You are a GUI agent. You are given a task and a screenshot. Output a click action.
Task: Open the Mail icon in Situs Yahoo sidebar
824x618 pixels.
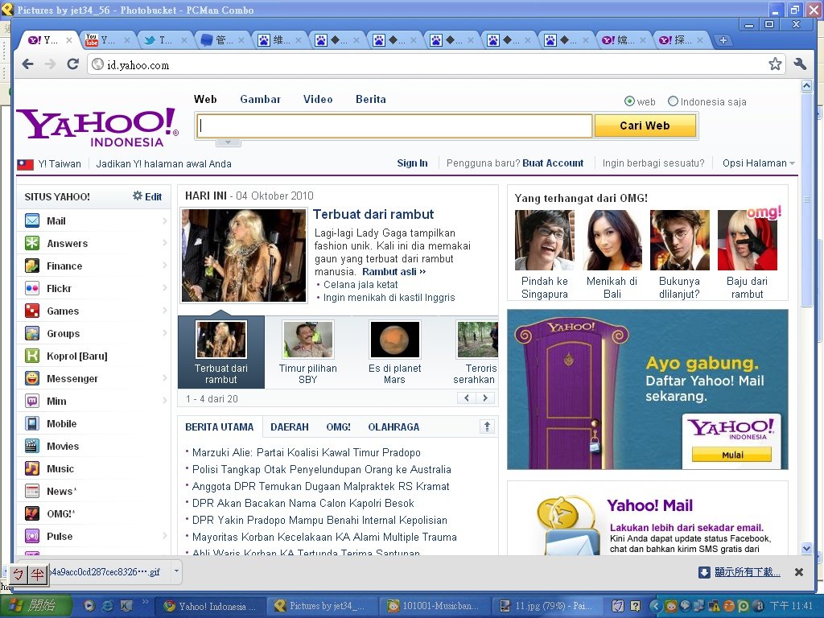click(32, 220)
